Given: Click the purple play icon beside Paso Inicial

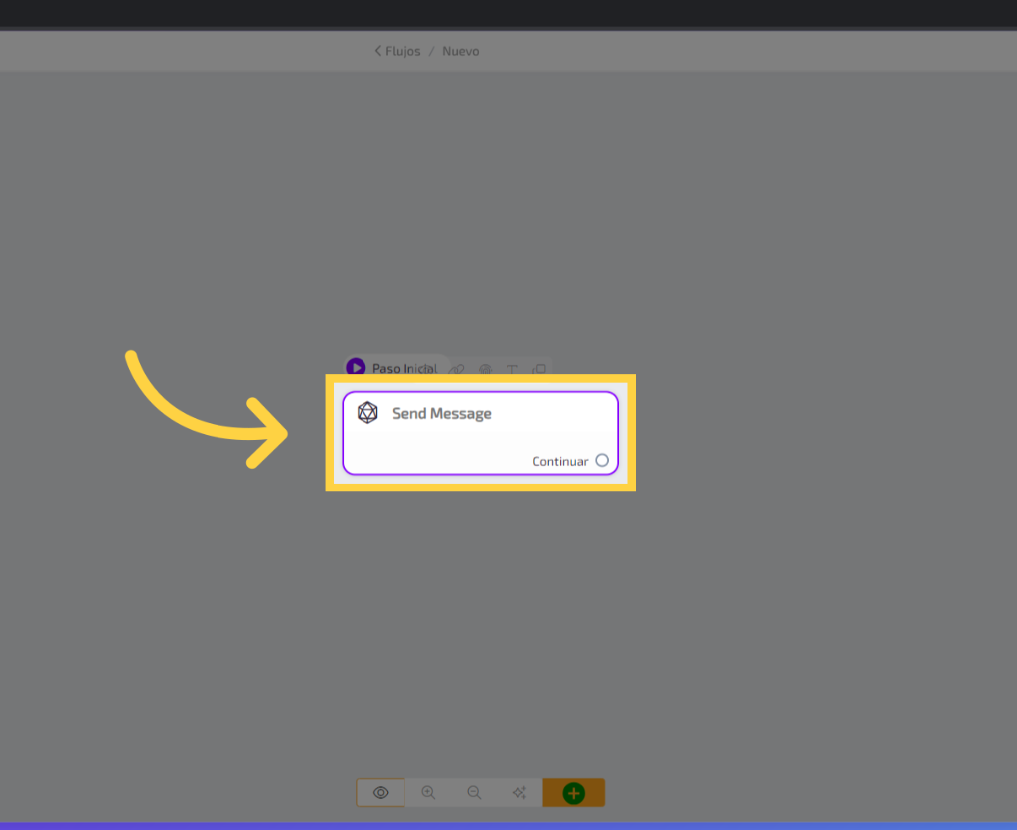Looking at the screenshot, I should [x=356, y=368].
